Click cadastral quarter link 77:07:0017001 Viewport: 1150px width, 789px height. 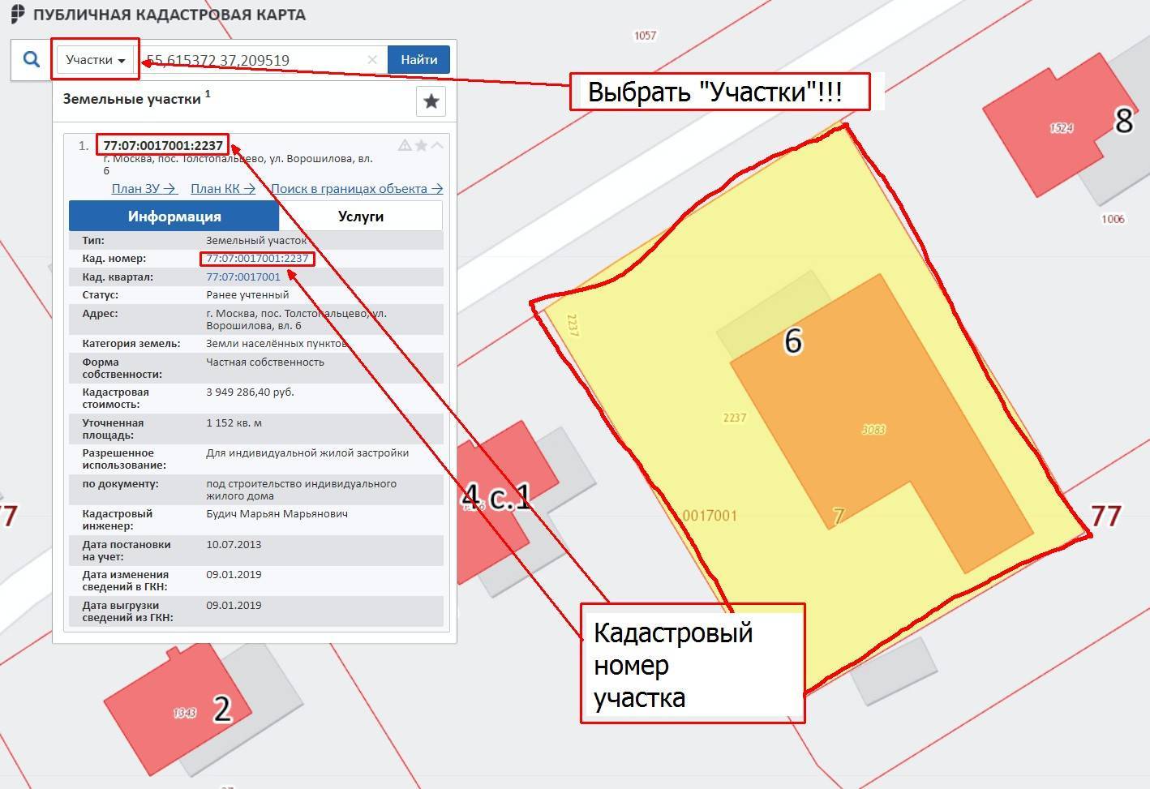(243, 277)
